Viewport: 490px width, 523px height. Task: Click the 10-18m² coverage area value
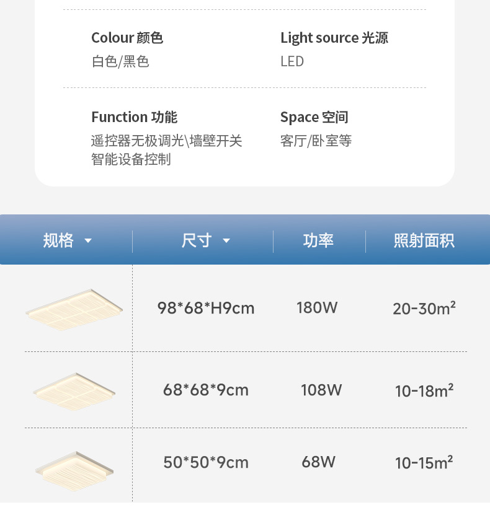click(x=424, y=390)
